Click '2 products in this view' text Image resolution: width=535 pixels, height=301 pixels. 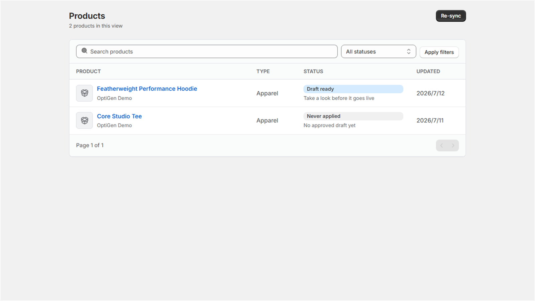click(x=96, y=26)
